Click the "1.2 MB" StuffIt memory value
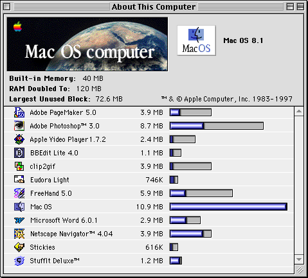 [152, 261]
